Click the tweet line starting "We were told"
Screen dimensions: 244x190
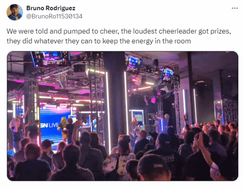click(x=119, y=31)
